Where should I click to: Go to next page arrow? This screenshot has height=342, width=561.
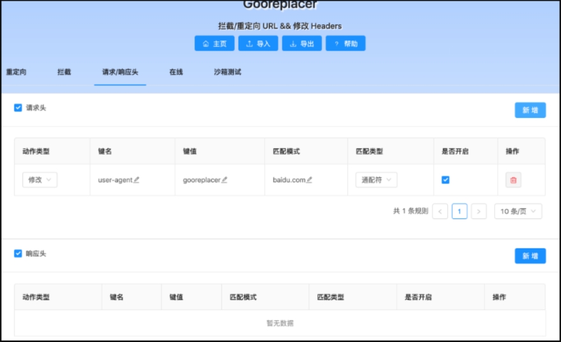(x=479, y=211)
